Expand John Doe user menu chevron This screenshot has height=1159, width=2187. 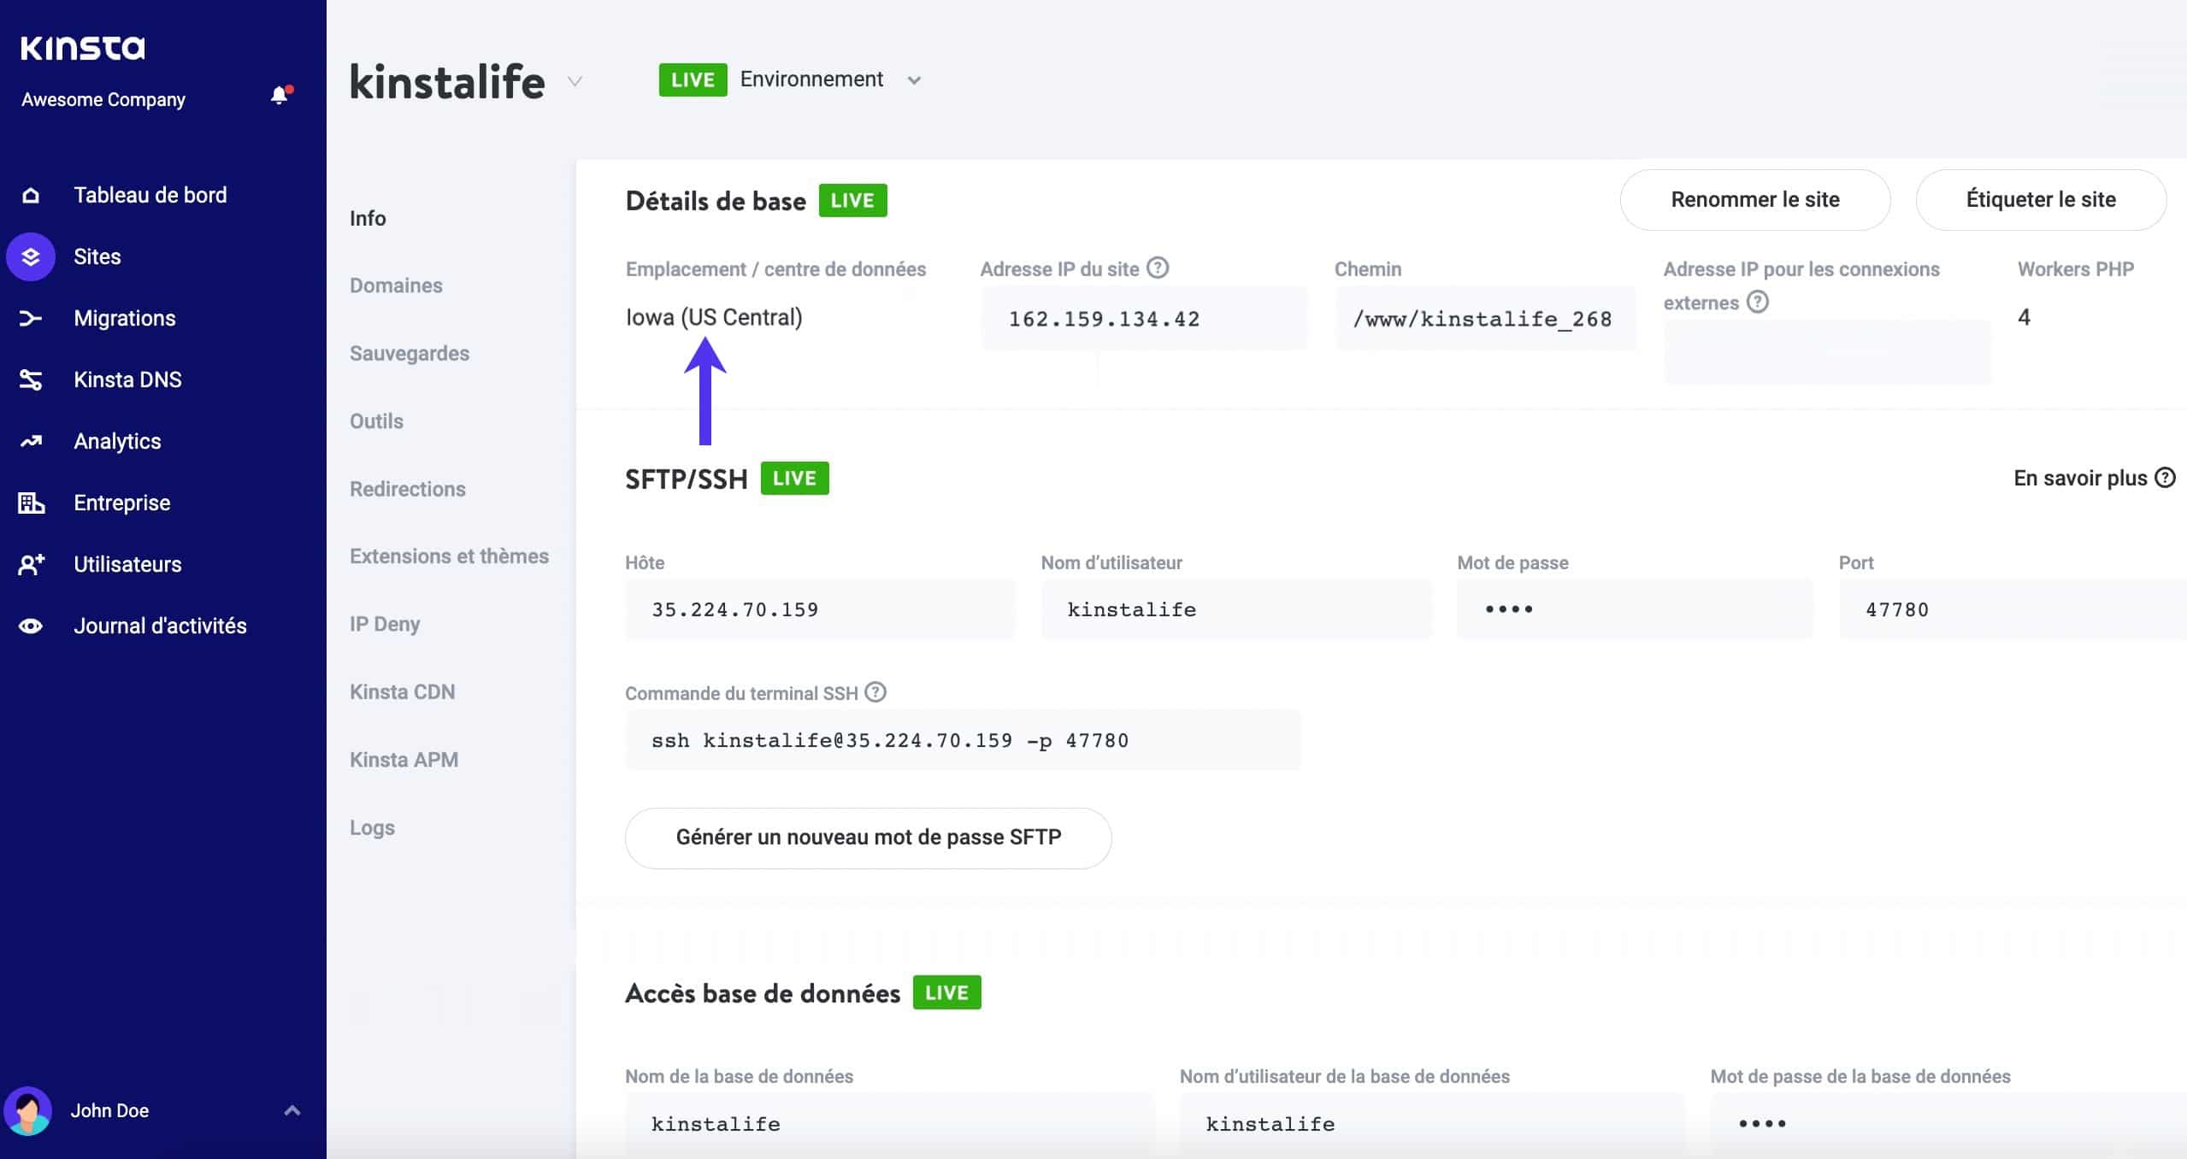pos(292,1110)
